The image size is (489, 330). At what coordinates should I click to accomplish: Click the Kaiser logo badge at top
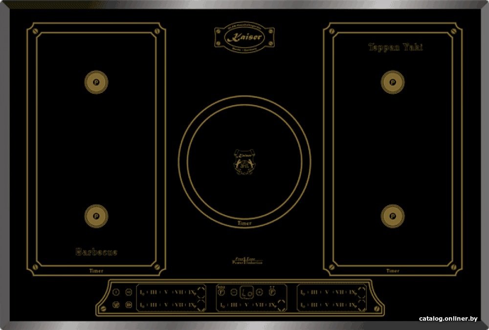(244, 37)
